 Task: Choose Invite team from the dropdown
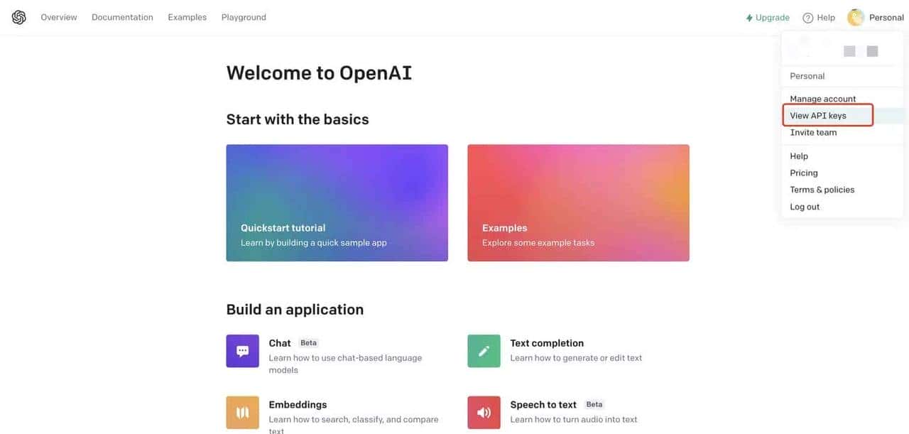[813, 132]
